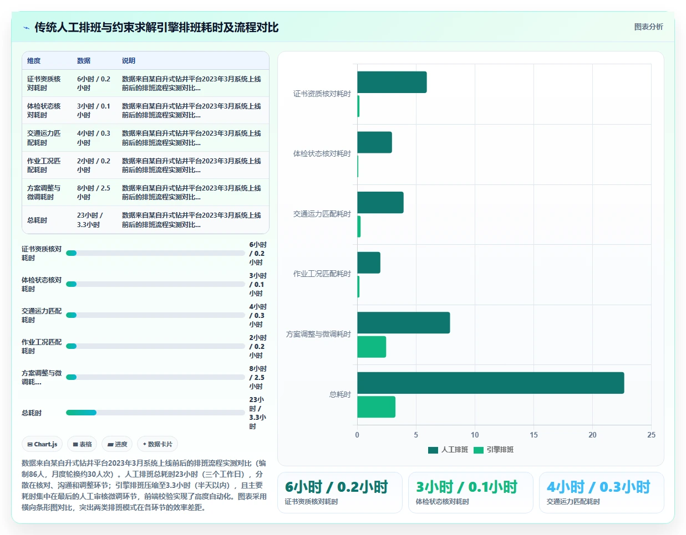Click chart axis label 总耗时
Viewport: 686px width, 535px height.
pos(340,395)
